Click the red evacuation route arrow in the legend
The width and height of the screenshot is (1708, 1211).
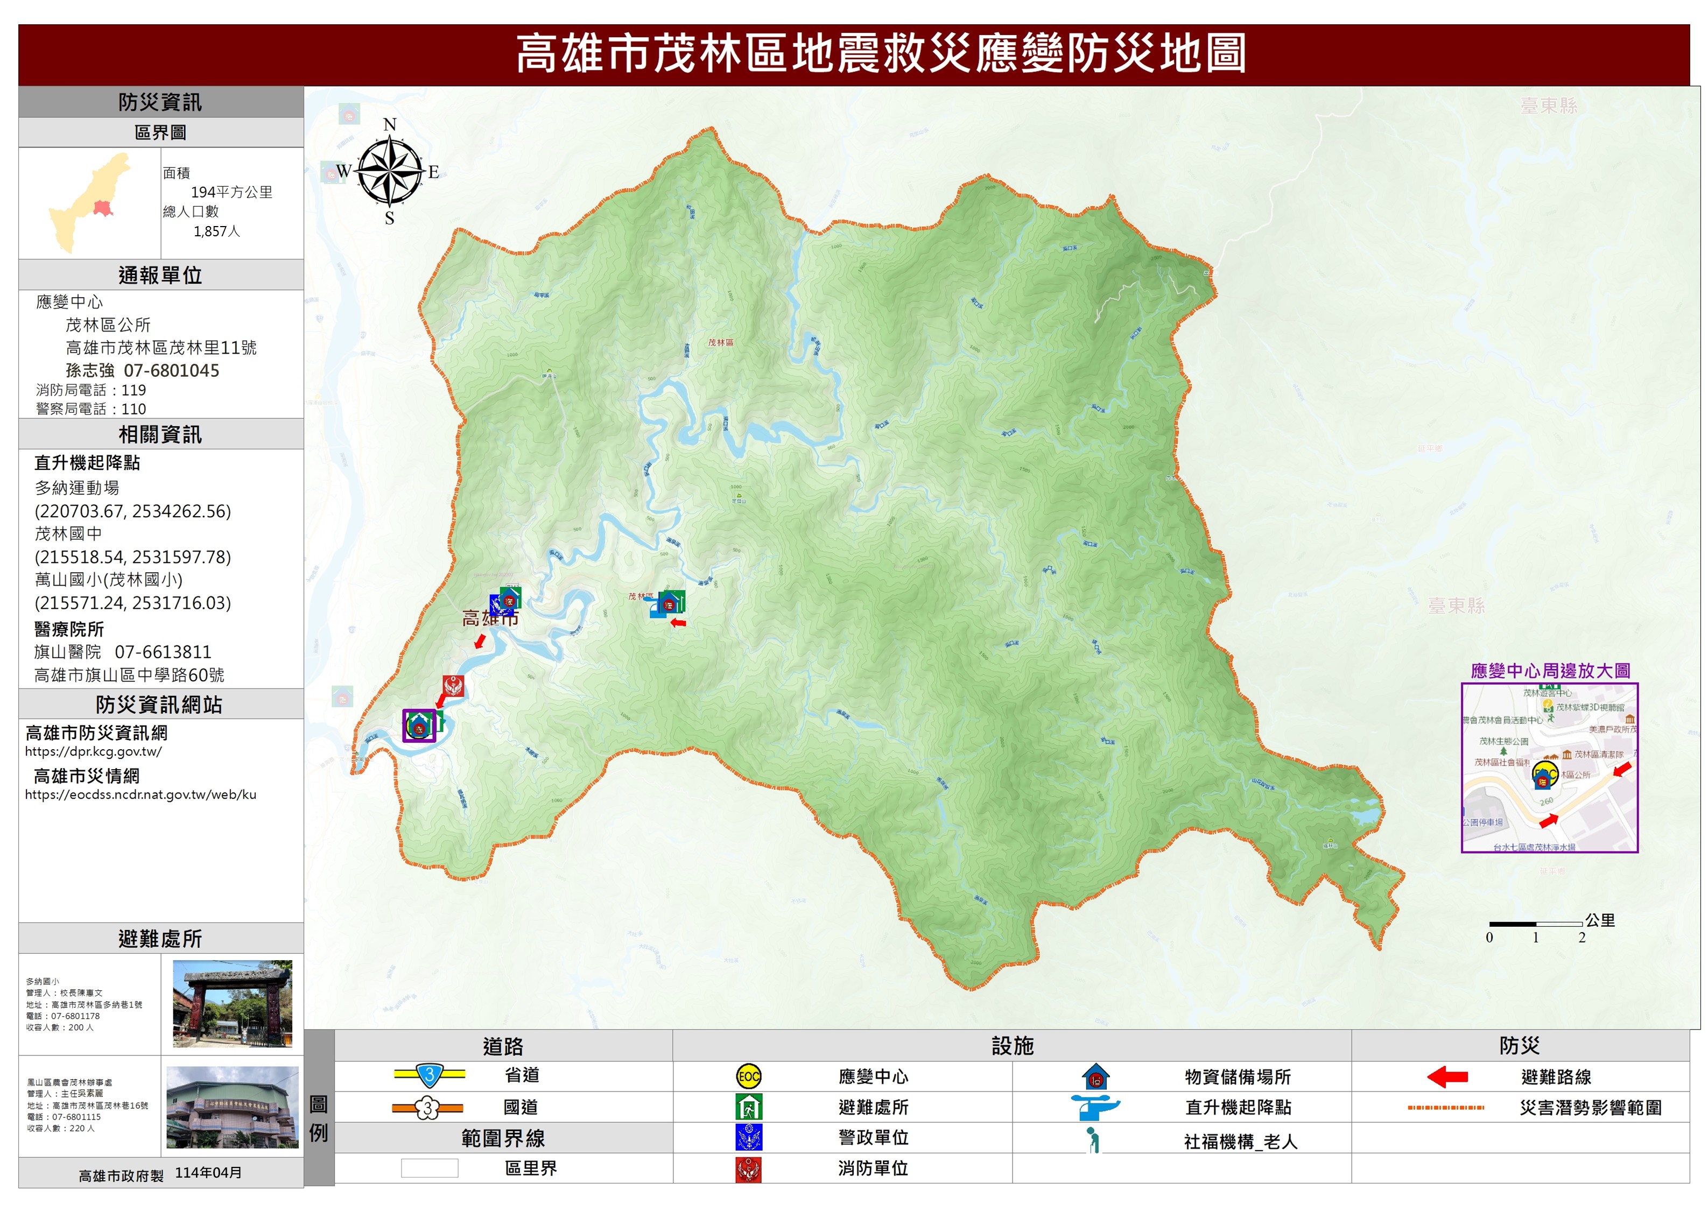point(1446,1077)
